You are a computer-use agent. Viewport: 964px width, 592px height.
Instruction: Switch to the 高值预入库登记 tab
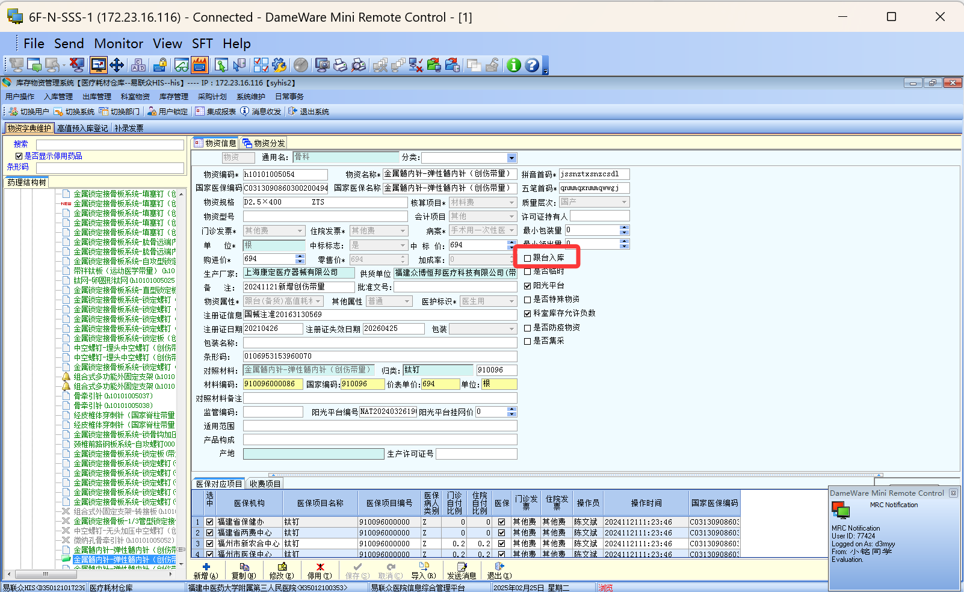(x=82, y=128)
